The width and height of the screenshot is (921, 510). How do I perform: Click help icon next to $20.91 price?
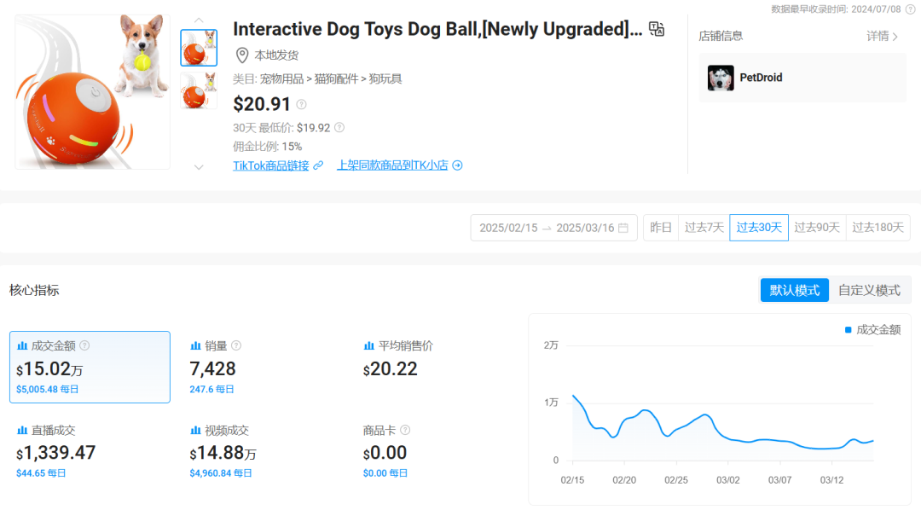[301, 105]
